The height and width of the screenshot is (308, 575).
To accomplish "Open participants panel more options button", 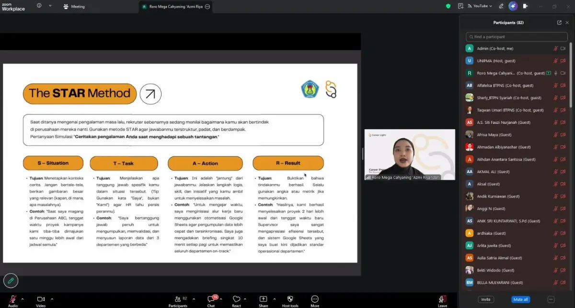I will [551, 299].
